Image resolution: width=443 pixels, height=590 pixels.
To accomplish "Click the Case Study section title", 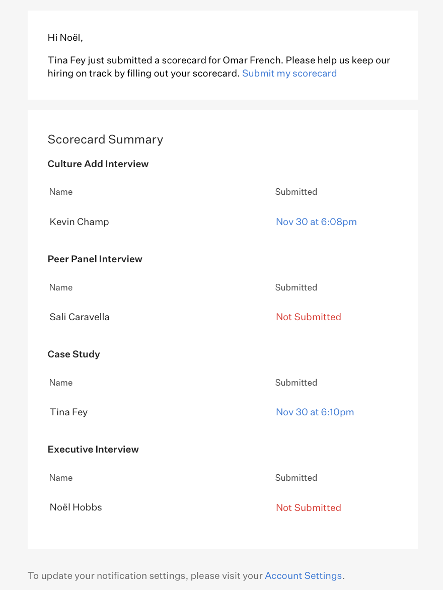I will [x=74, y=354].
